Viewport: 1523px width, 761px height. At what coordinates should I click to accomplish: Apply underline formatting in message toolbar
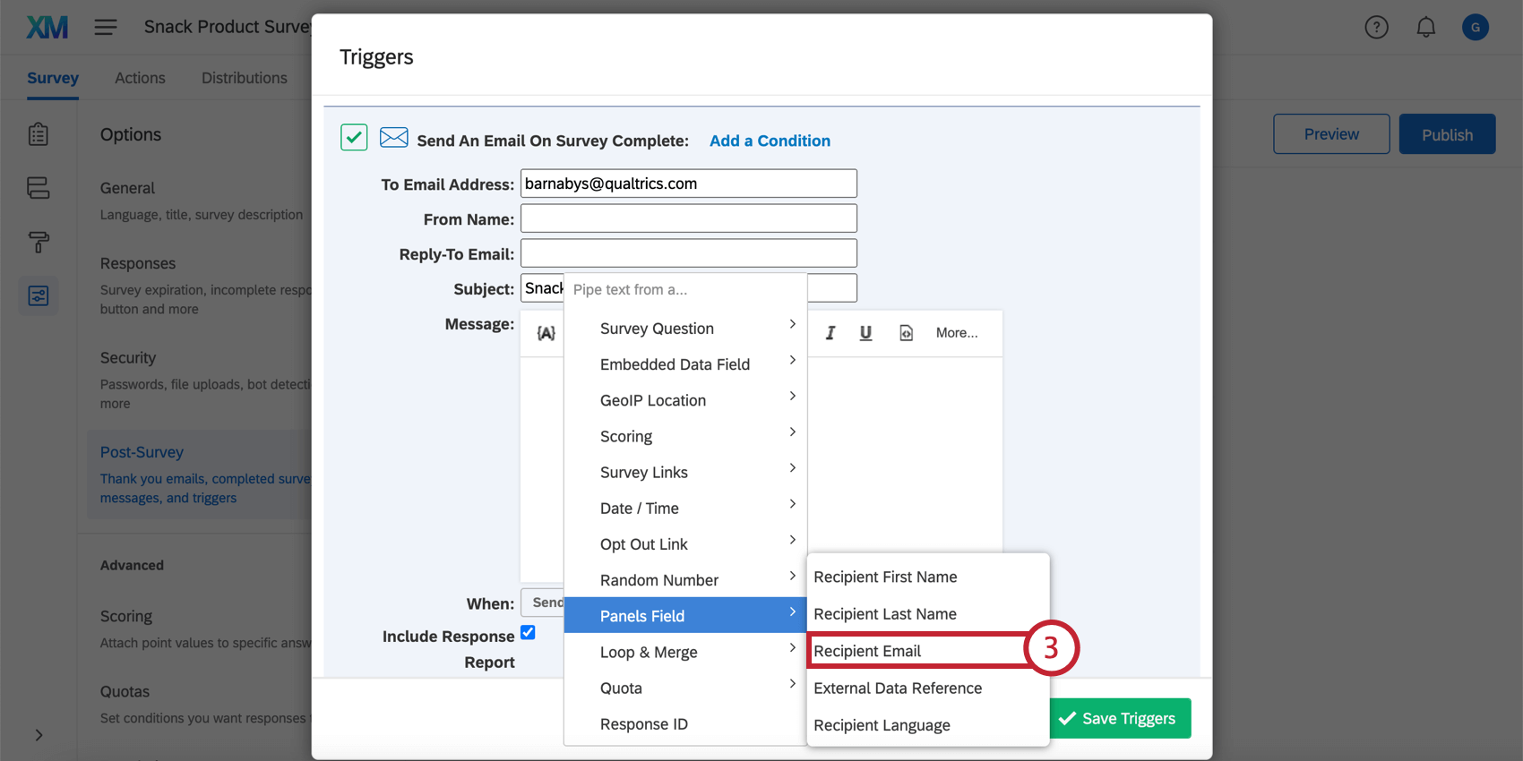pyautogui.click(x=865, y=333)
